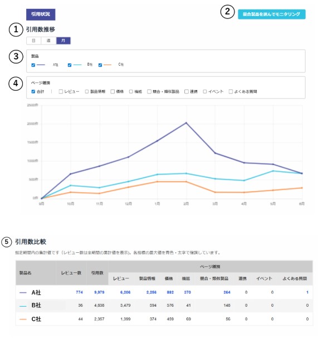318x339 pixels.
Task: Tick the 価格 checkbox
Action: click(x=112, y=92)
